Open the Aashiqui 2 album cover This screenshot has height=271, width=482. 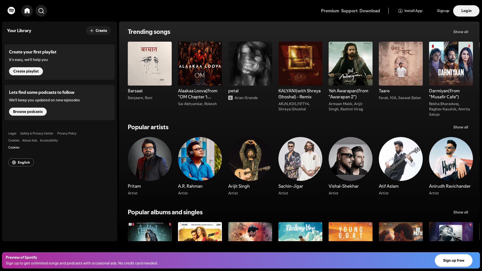click(150, 232)
